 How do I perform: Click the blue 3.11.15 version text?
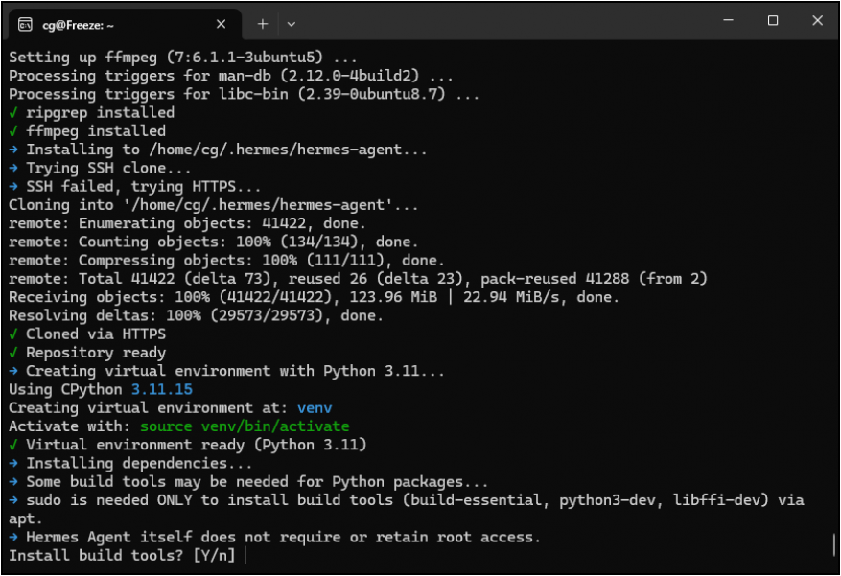161,389
